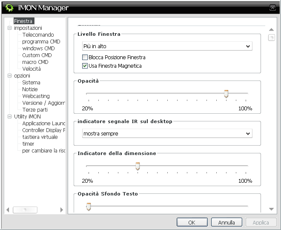Image resolution: width=281 pixels, height=230 pixels.
Task: Click the iMON gear icon in title bar
Action: [x=9, y=8]
